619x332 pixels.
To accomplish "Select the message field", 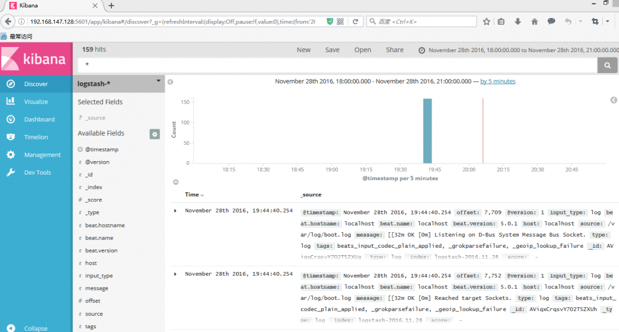I will click(97, 289).
